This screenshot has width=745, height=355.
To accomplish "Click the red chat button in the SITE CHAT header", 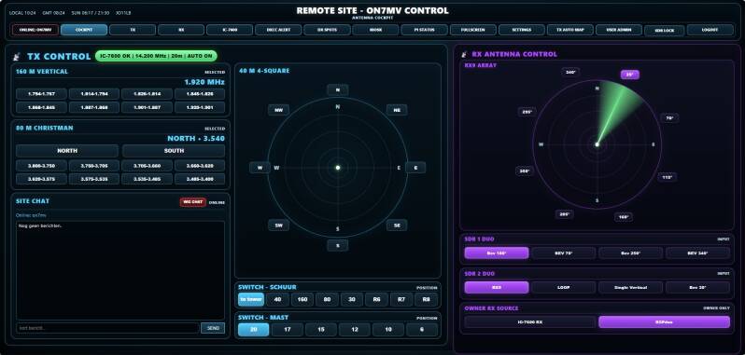I will point(193,202).
